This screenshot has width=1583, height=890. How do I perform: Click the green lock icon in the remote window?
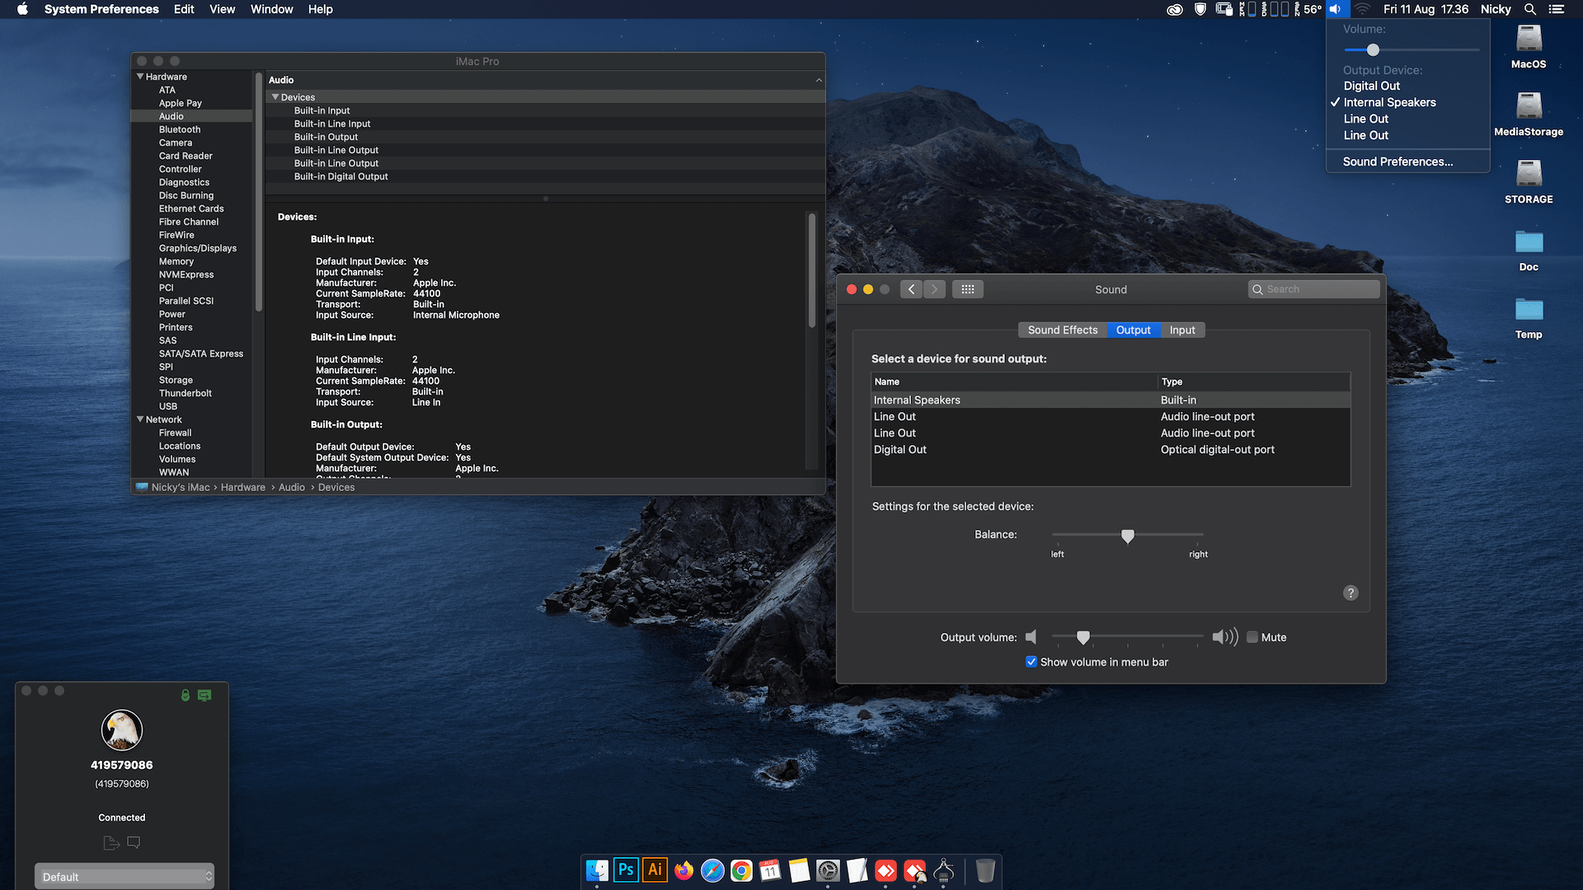point(186,696)
